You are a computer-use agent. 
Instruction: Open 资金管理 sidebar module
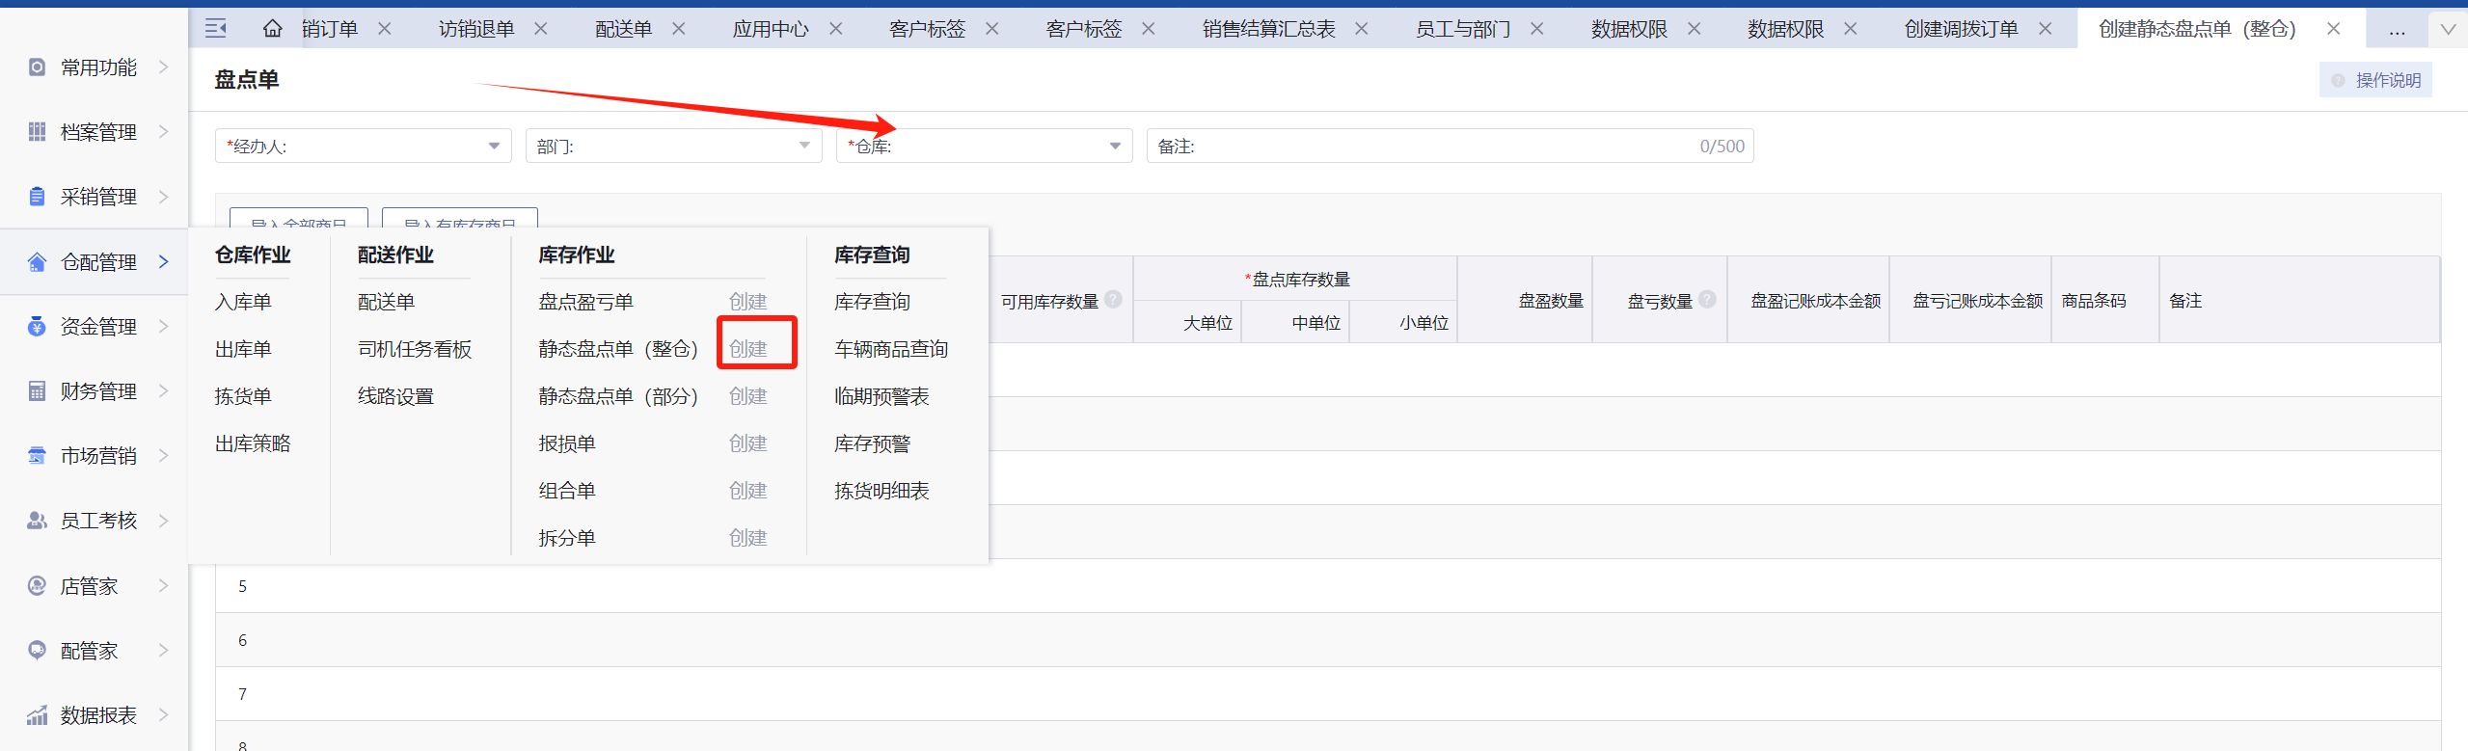point(97,327)
